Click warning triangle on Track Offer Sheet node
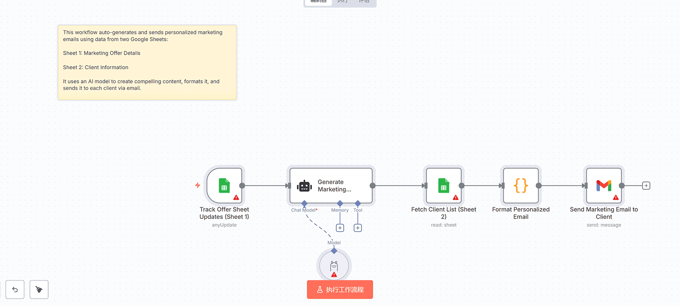This screenshot has height=306, width=680. 236,198
